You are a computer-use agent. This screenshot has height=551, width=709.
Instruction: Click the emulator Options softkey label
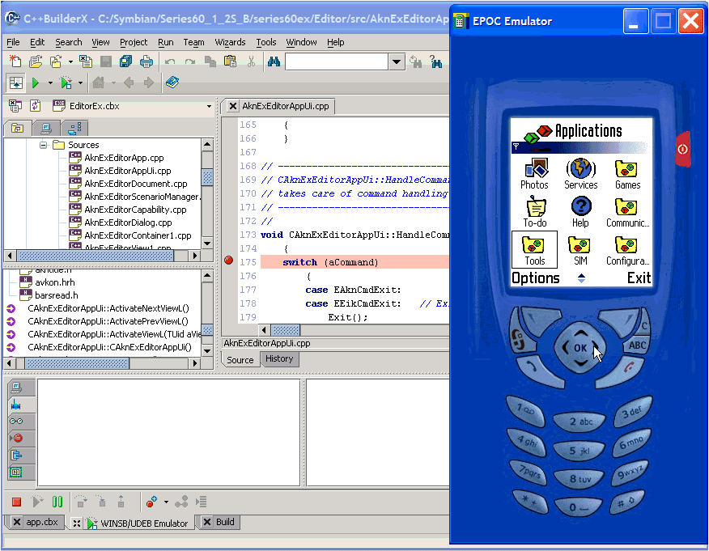(535, 278)
